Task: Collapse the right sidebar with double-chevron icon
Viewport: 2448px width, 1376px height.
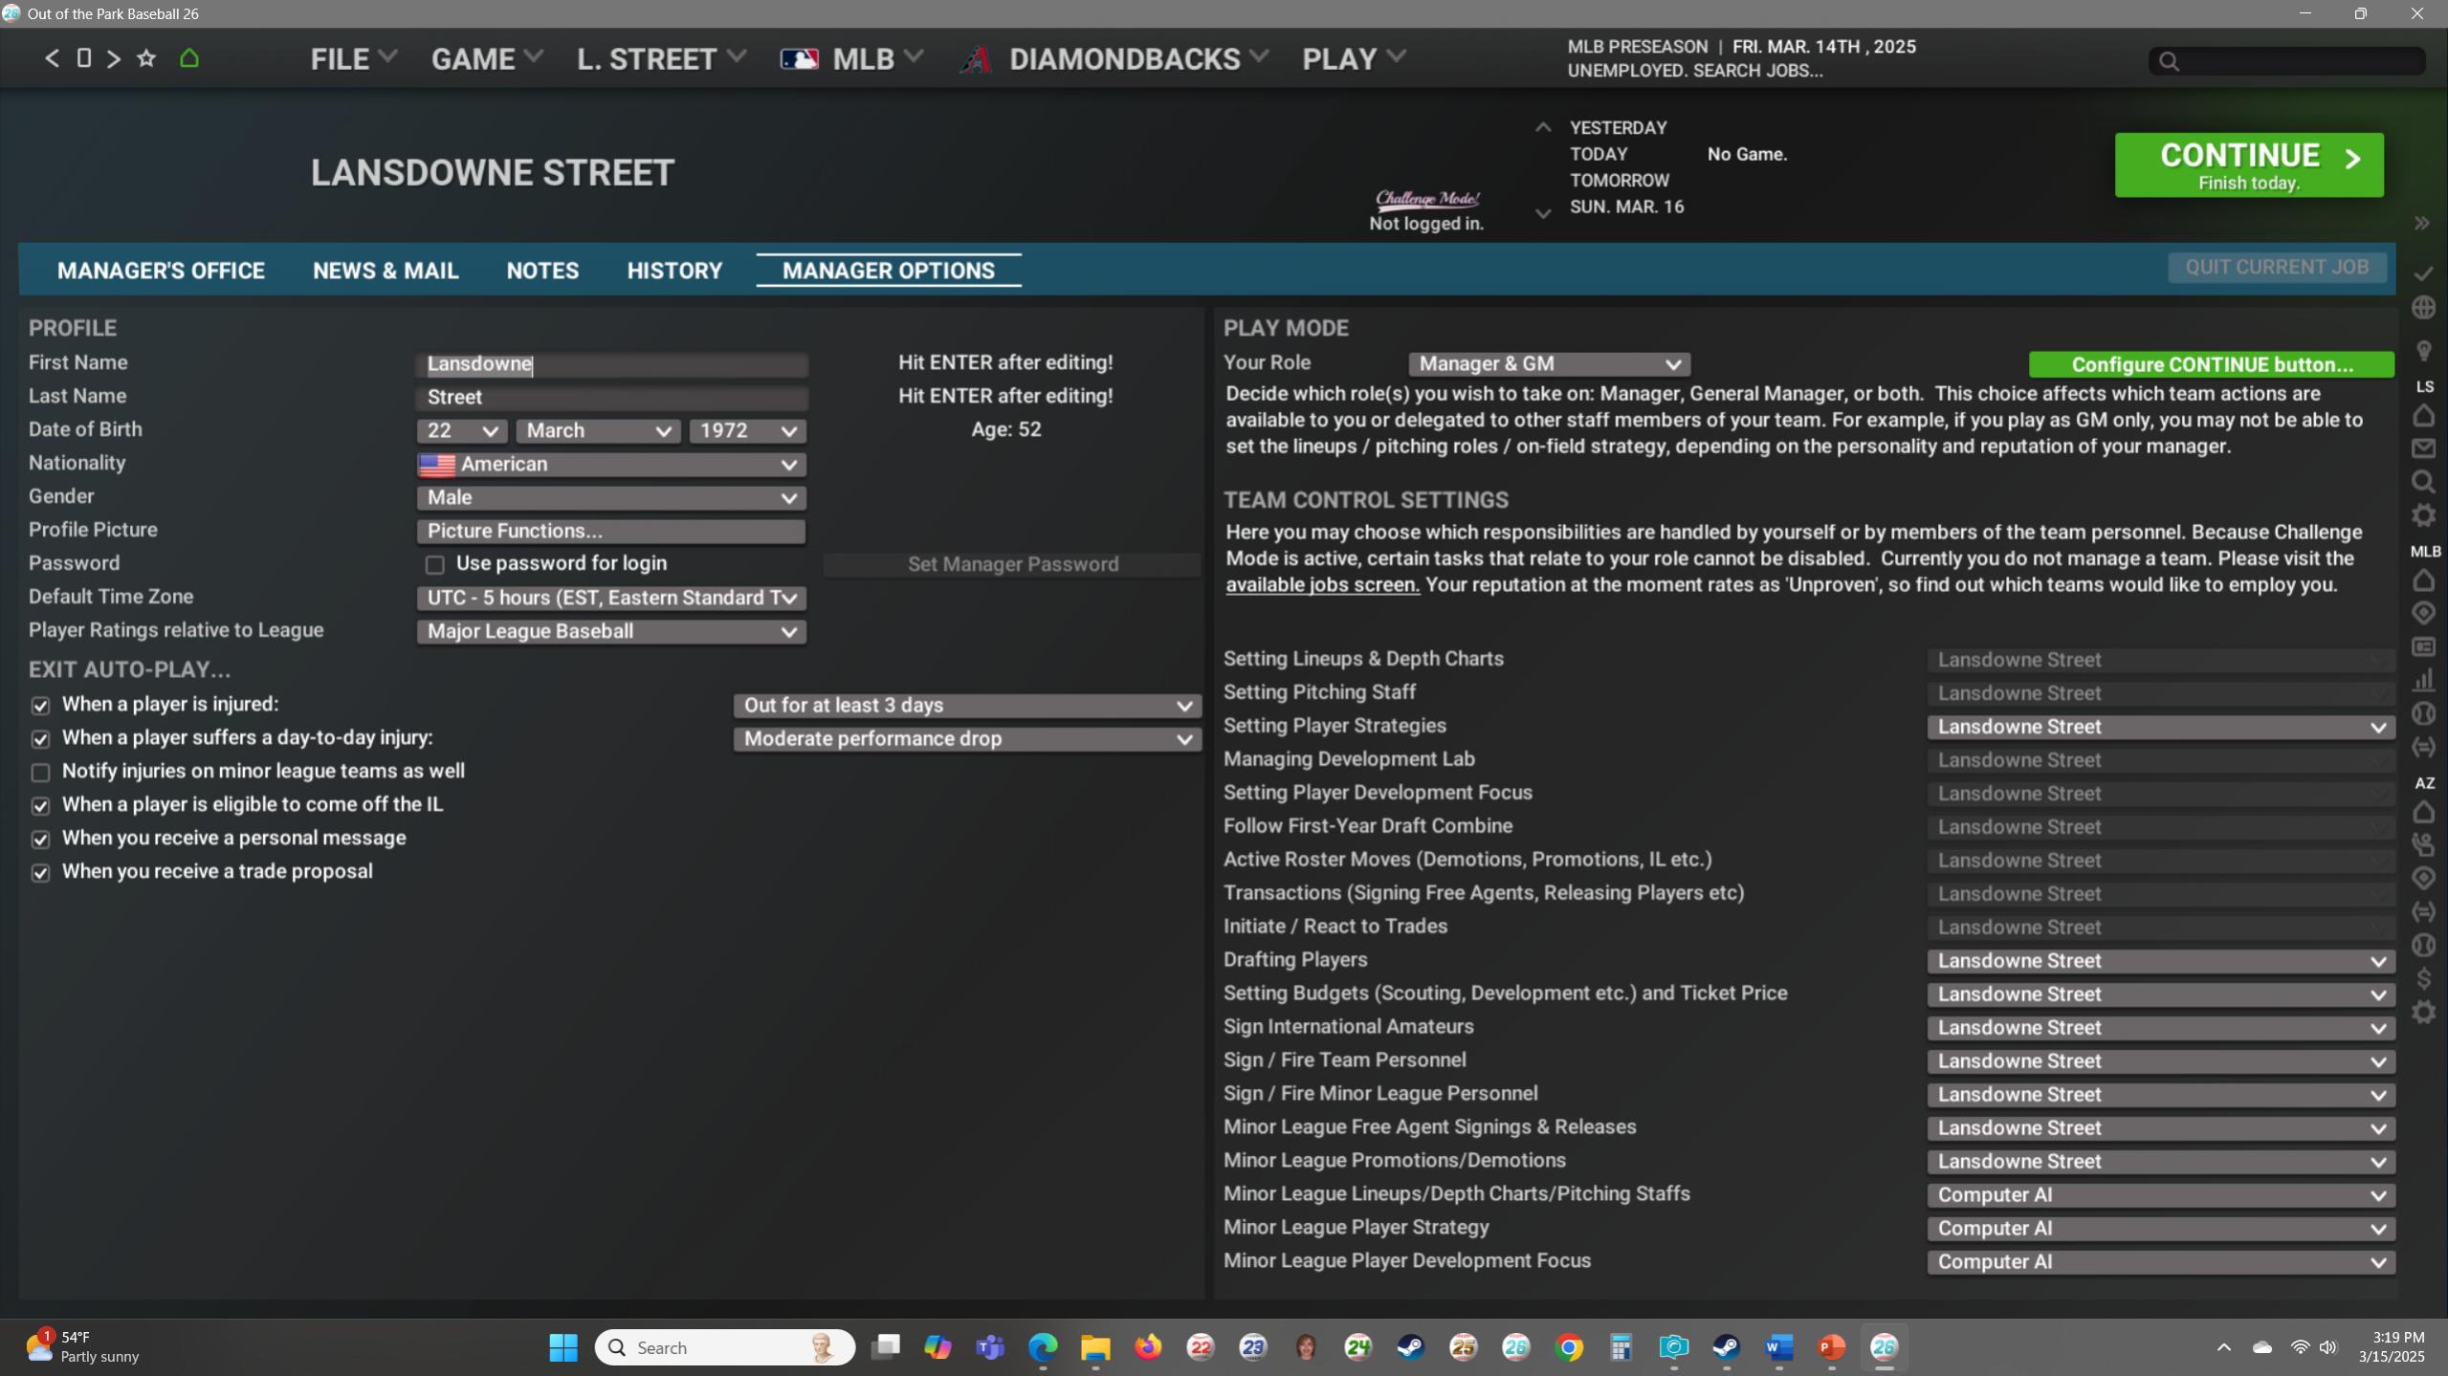Action: 2422,223
